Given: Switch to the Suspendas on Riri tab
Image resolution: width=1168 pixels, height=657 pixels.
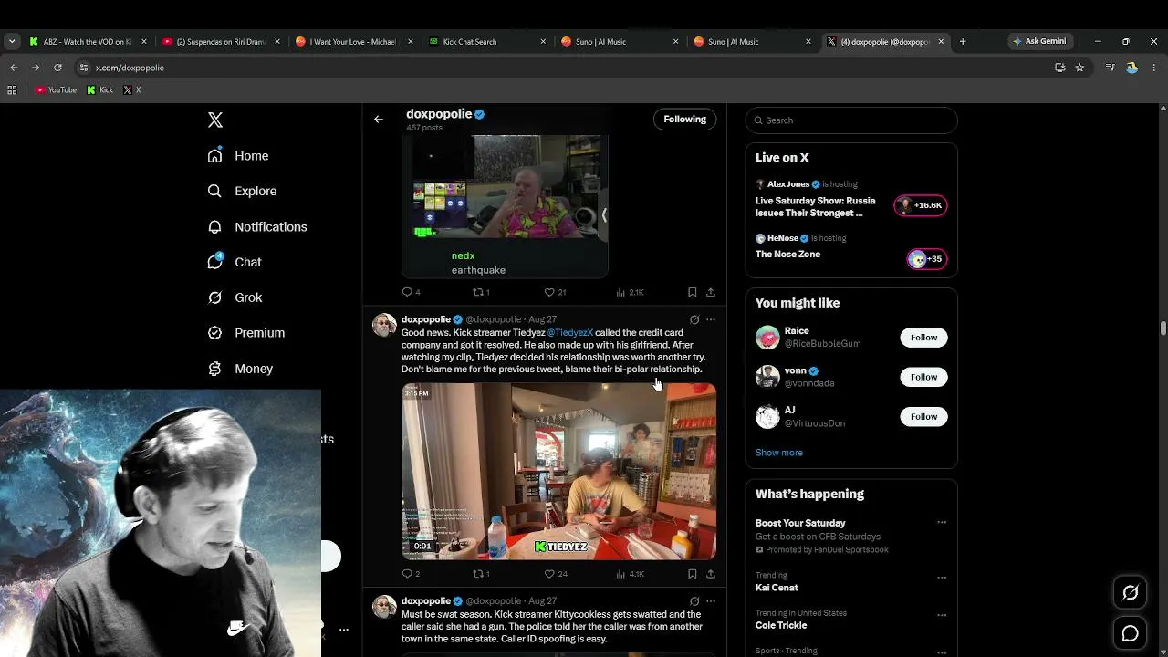Looking at the screenshot, I should click(x=220, y=41).
